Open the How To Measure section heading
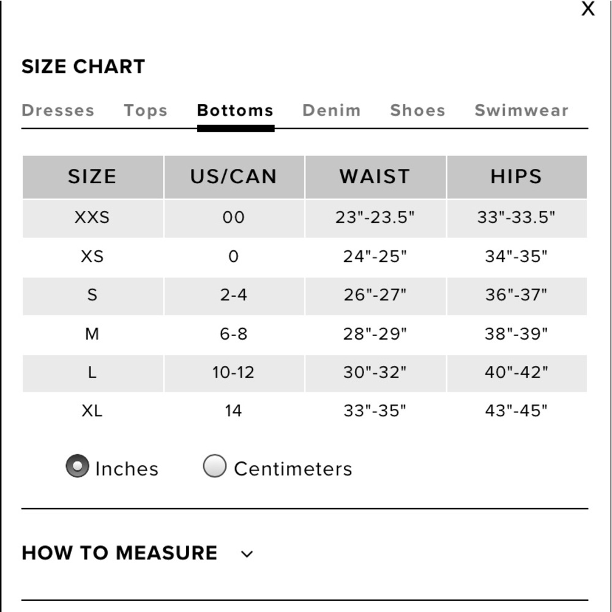612x612 pixels. pyautogui.click(x=119, y=553)
